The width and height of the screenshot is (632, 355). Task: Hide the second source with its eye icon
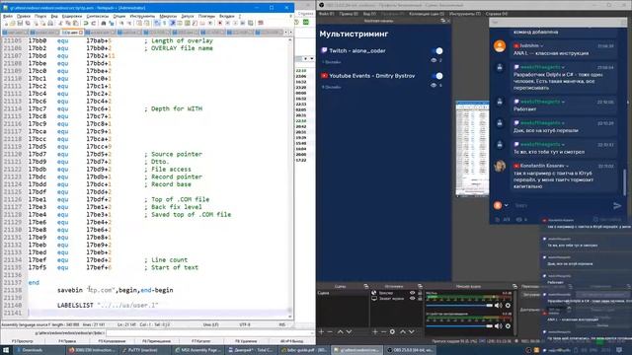pyautogui.click(x=412, y=299)
